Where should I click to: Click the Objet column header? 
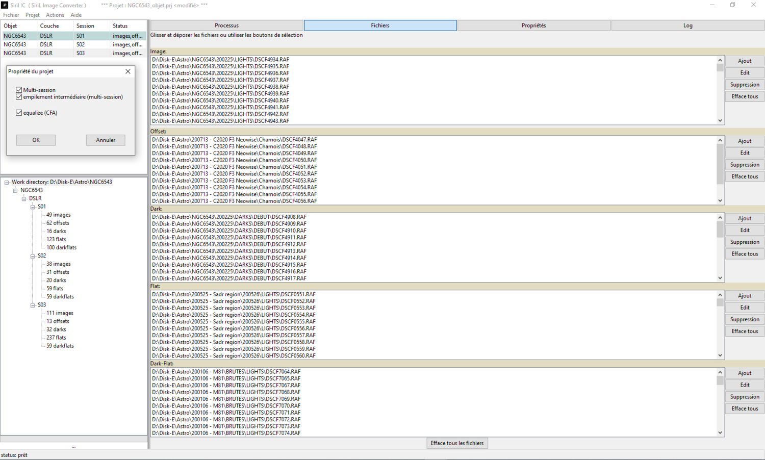tap(19, 25)
